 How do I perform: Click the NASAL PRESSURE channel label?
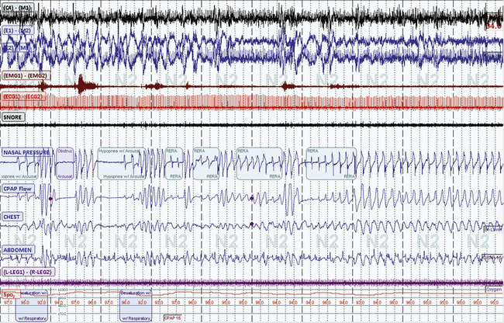coord(27,151)
